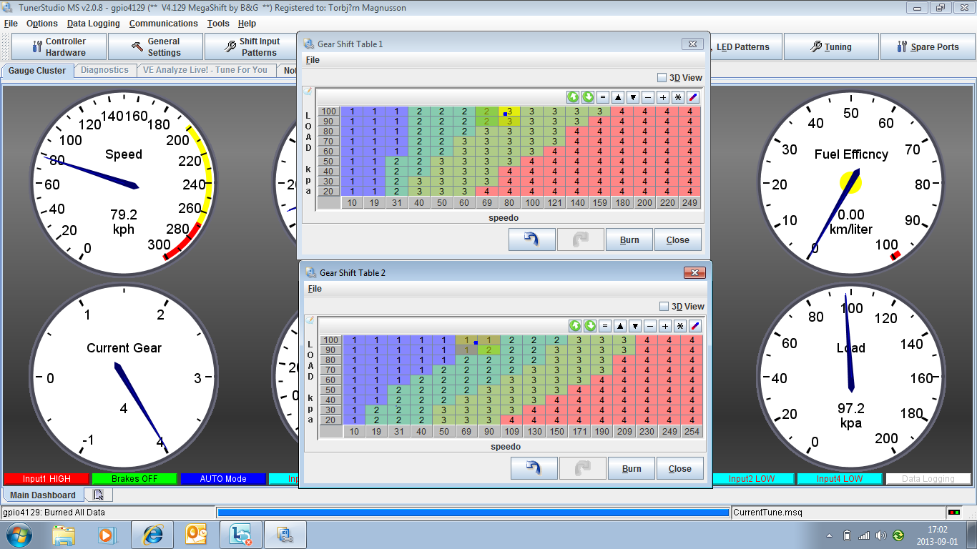Click the minus icon in Gear Shift Table 1 toolbar
The width and height of the screenshot is (977, 549).
coord(648,97)
